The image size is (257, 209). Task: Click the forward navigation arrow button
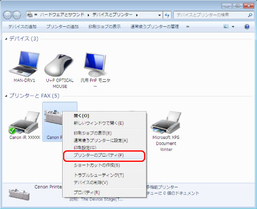17,15
